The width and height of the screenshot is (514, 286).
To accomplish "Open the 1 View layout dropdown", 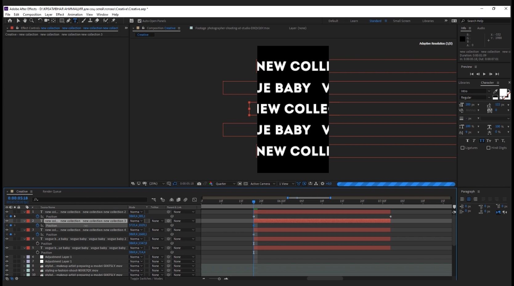I will point(286,183).
